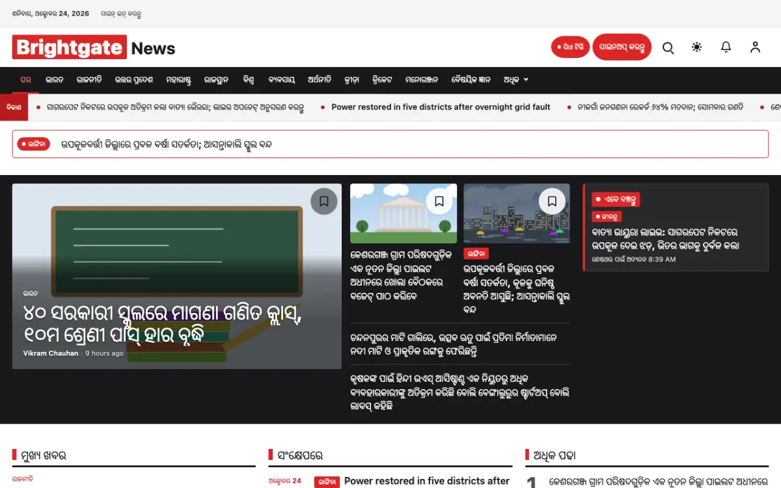The image size is (781, 488).
Task: Open the live cyclone update headline
Action: (x=665, y=239)
